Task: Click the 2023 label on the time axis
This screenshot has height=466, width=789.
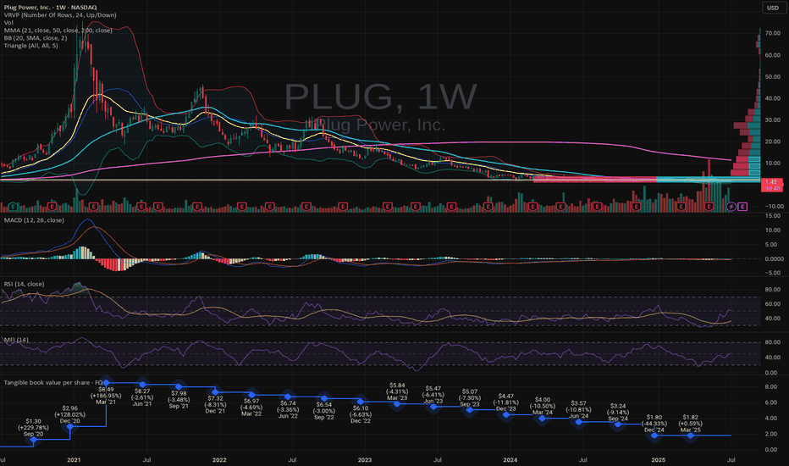Action: 365,460
